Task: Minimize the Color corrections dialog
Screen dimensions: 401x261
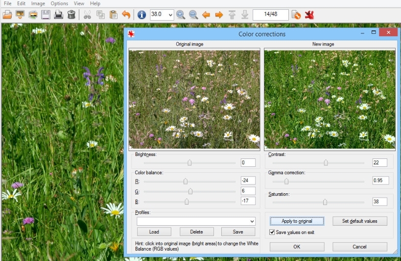Action: 362,33
